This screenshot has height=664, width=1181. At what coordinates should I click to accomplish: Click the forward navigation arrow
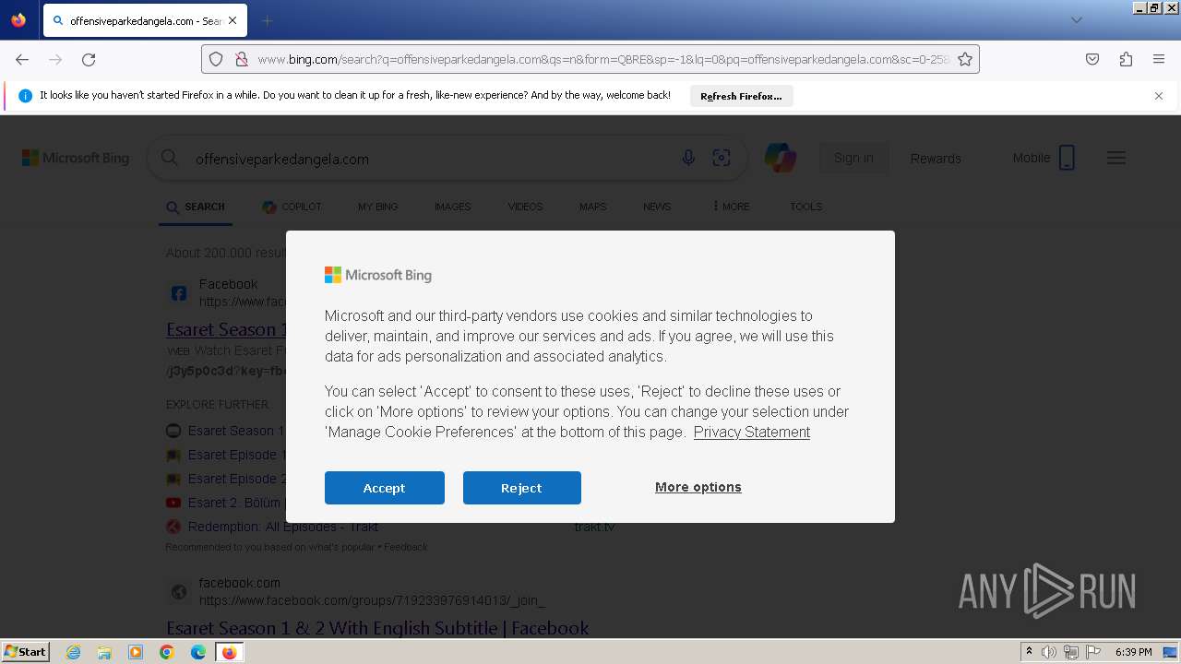point(55,59)
